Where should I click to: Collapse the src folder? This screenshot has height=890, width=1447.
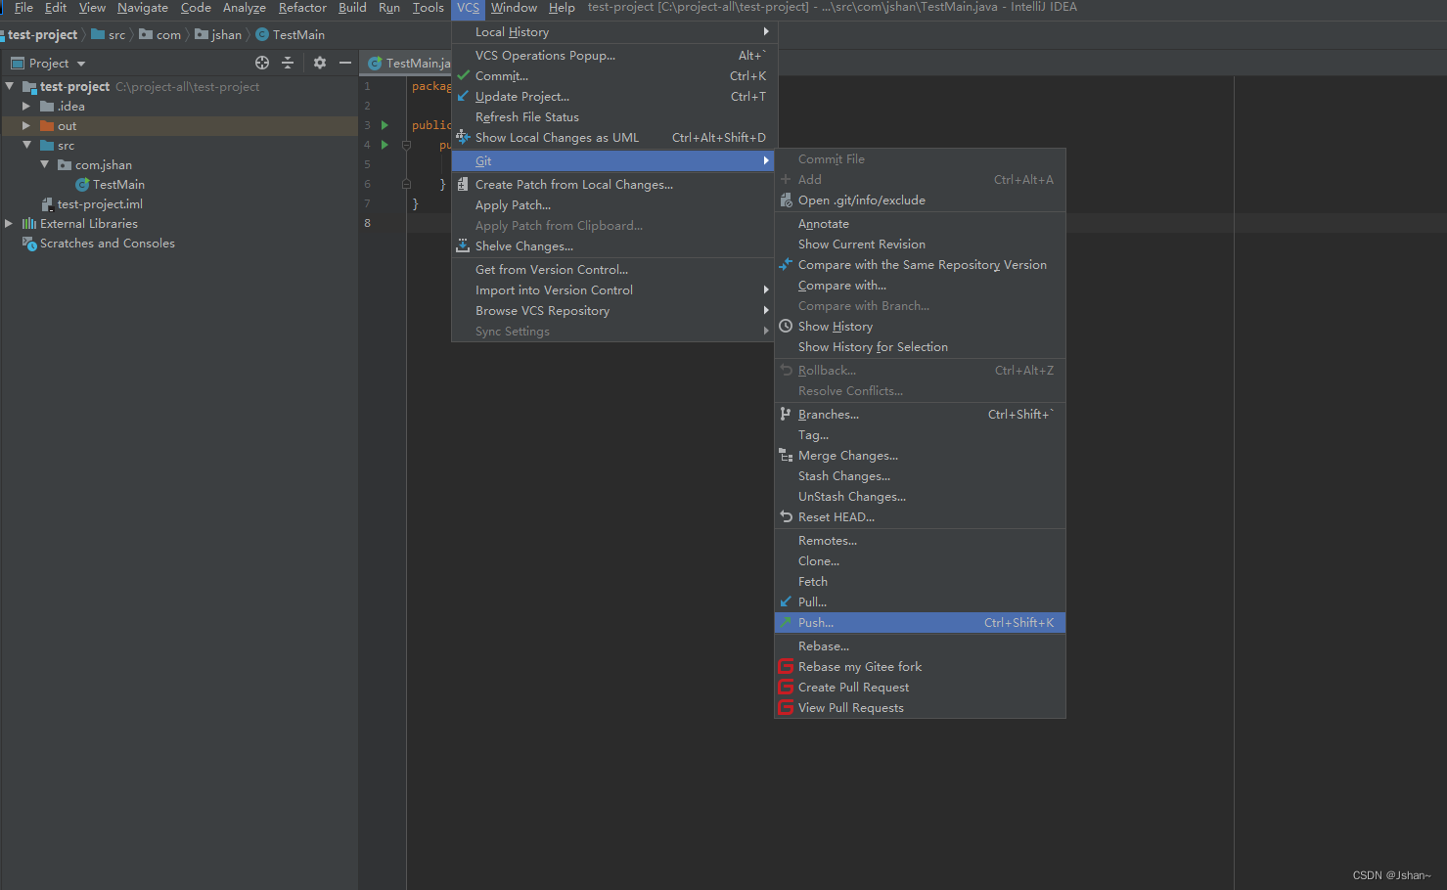(x=27, y=145)
